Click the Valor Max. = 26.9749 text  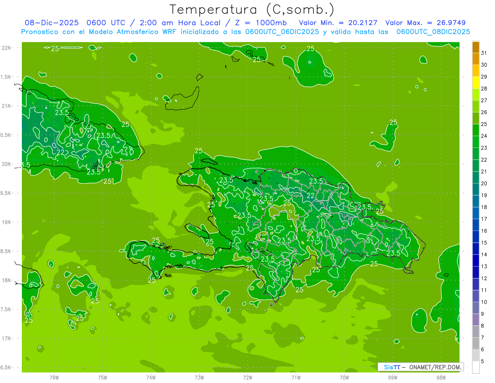pyautogui.click(x=425, y=23)
